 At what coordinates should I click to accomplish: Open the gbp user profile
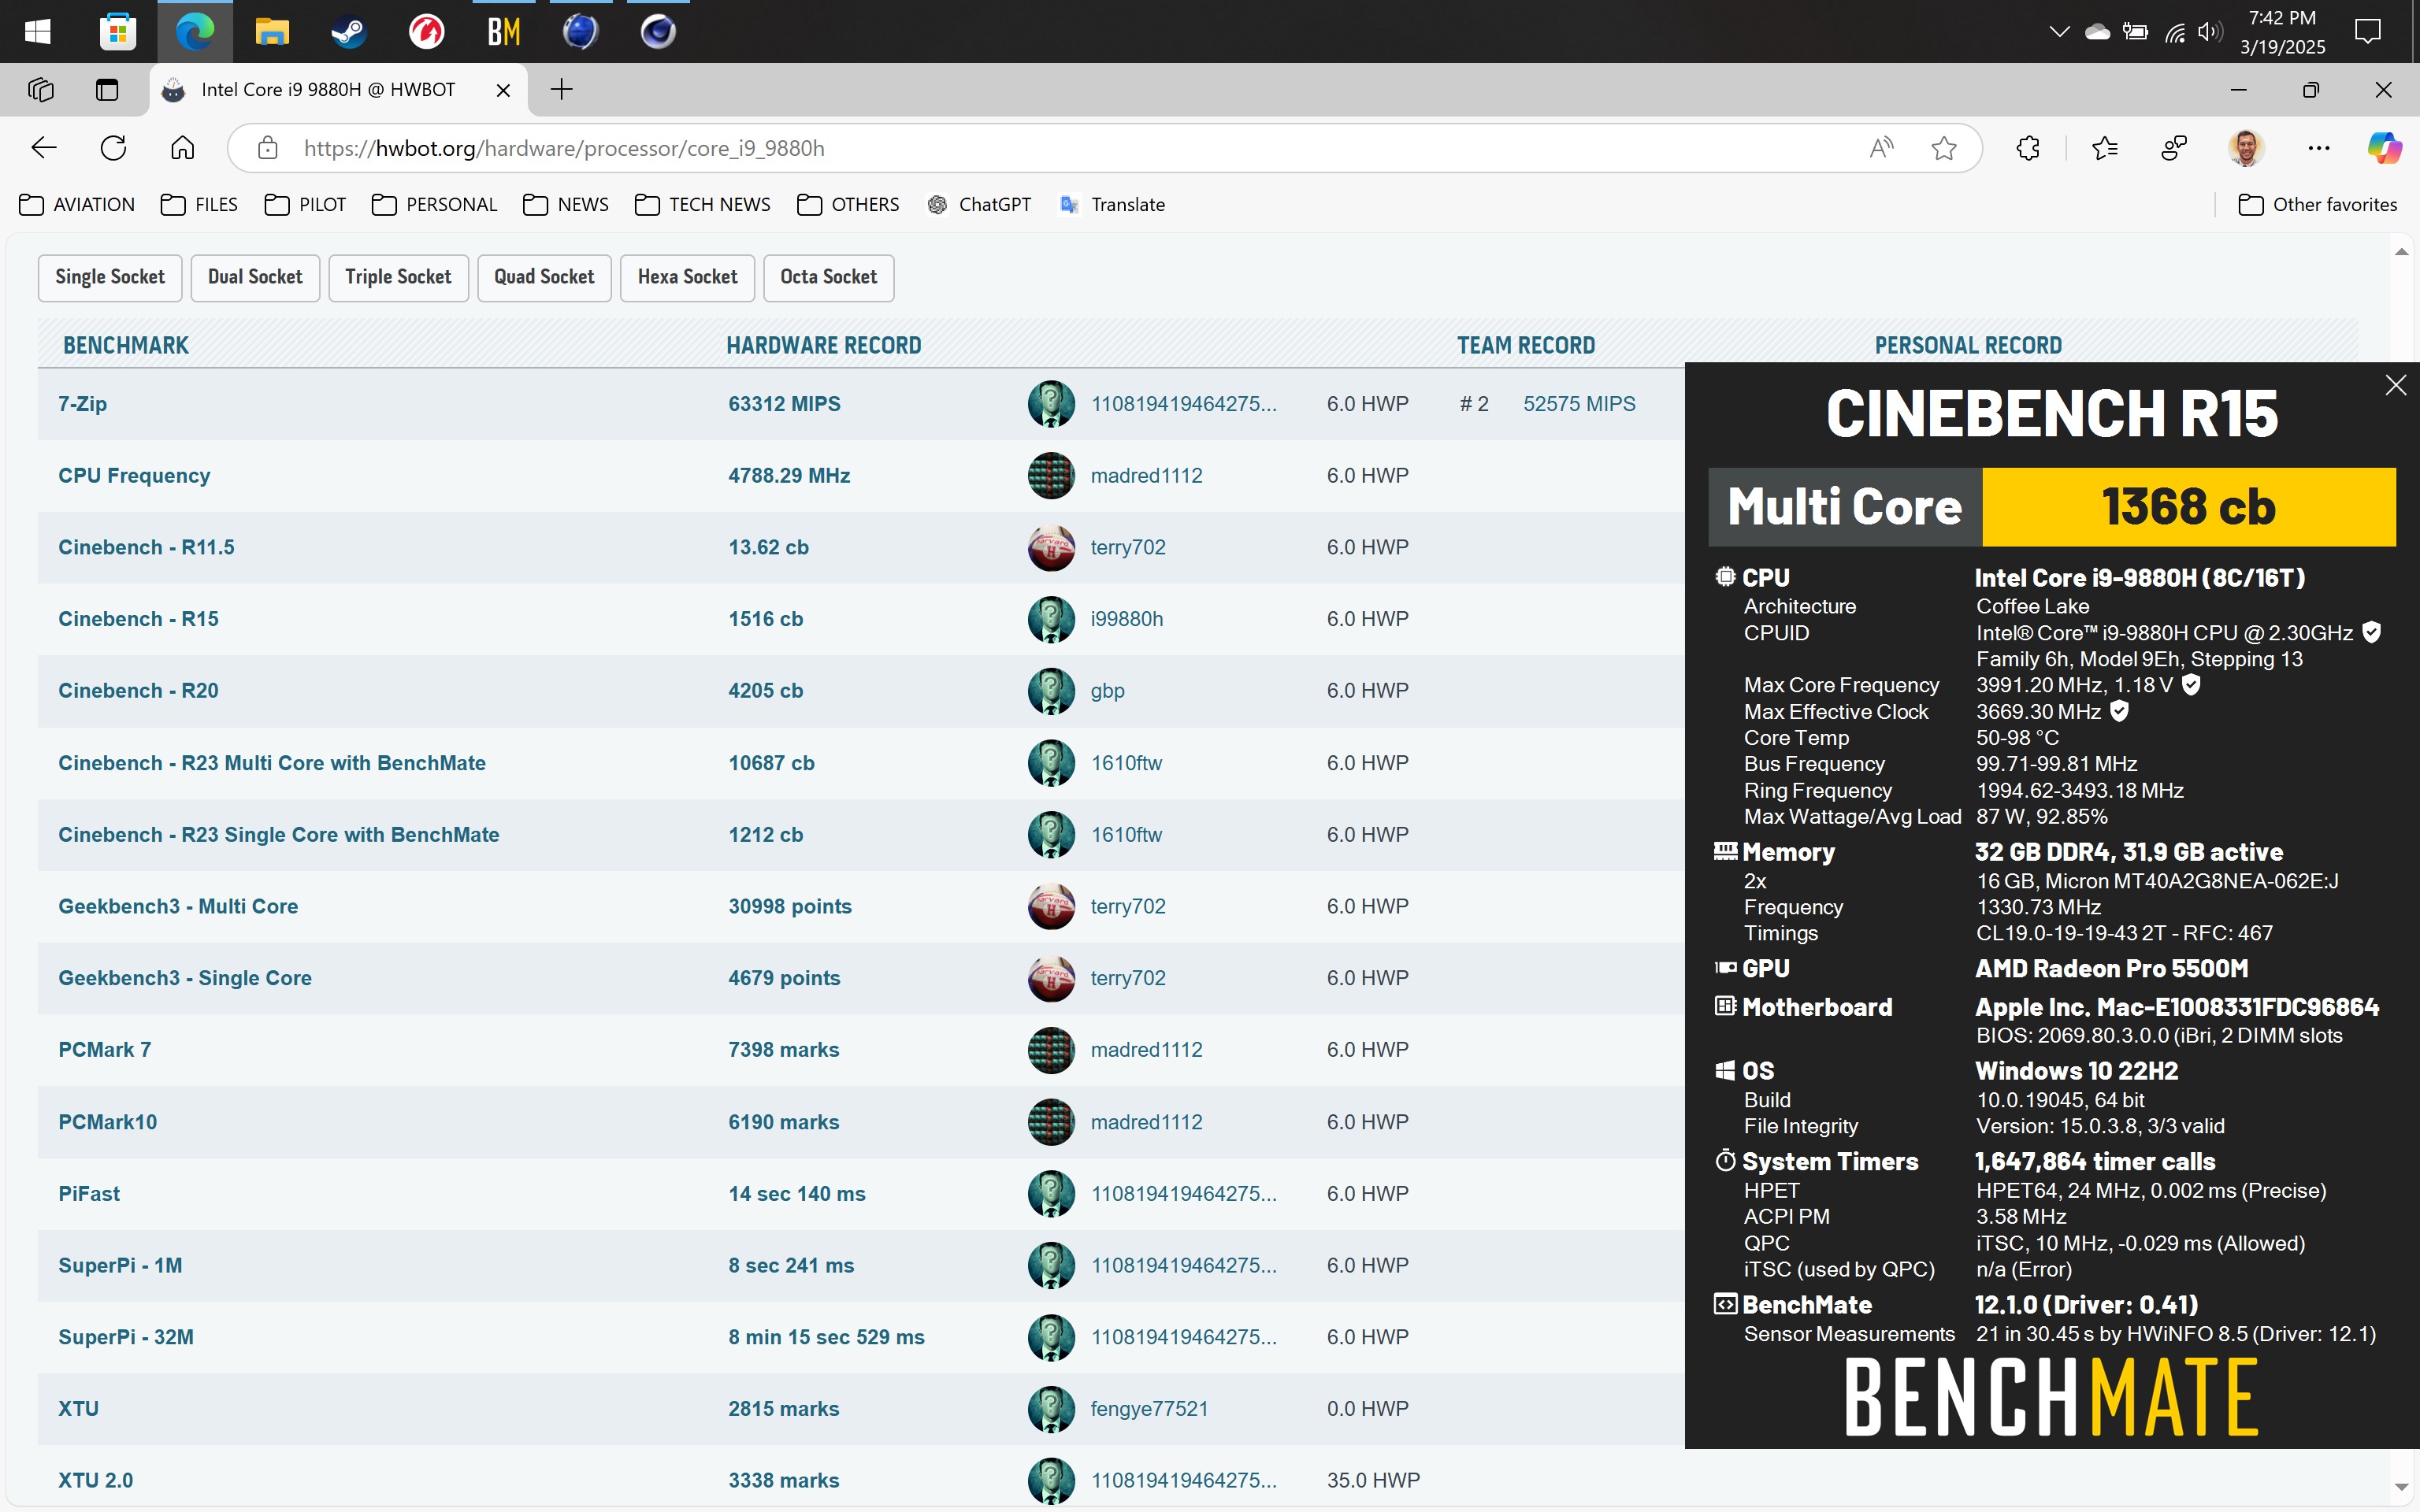pos(1107,691)
